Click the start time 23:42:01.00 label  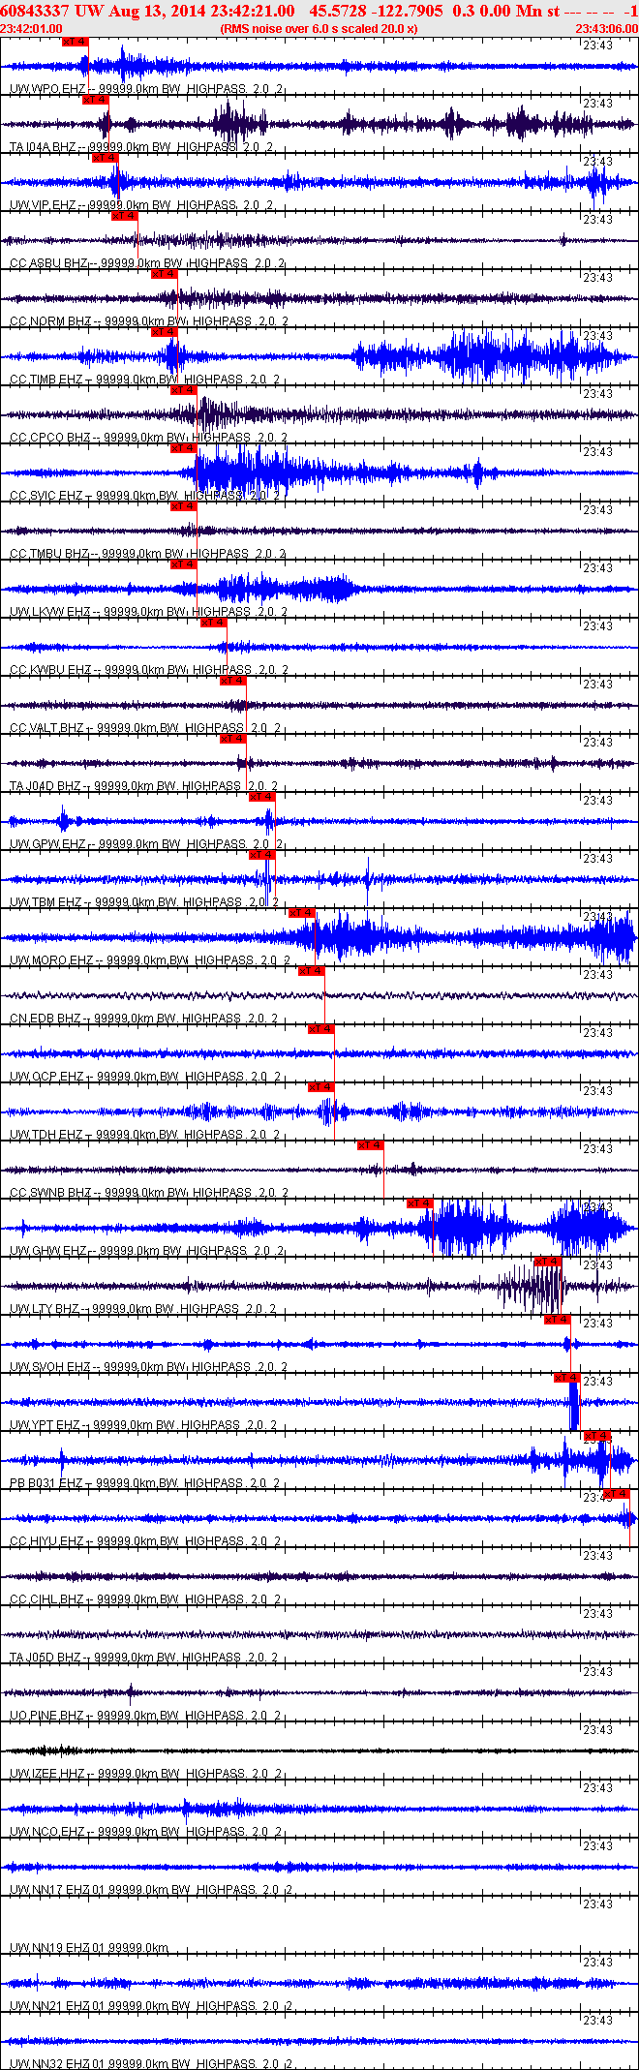pyautogui.click(x=32, y=29)
